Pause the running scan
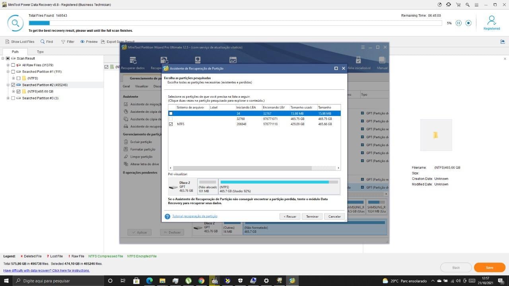Viewport: 509px width, 286px height. click(458, 23)
